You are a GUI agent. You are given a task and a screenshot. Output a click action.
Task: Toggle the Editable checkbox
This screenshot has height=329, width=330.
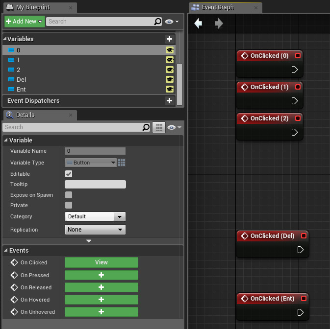click(69, 174)
